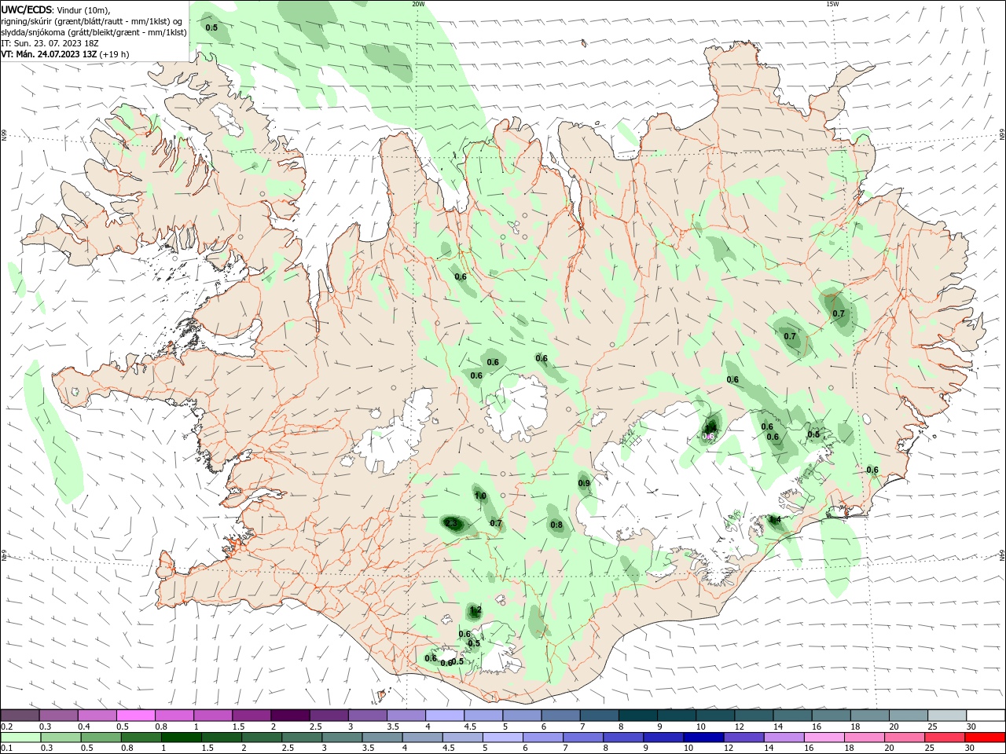Pick the white swatch after 30 in snow scale
Viewport: 1006px width, 754px height.
coord(986,716)
